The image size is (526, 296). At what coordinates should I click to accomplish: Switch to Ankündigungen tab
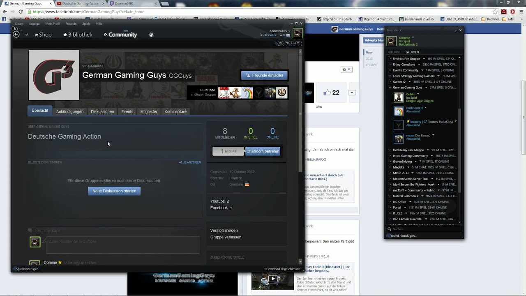tap(70, 111)
